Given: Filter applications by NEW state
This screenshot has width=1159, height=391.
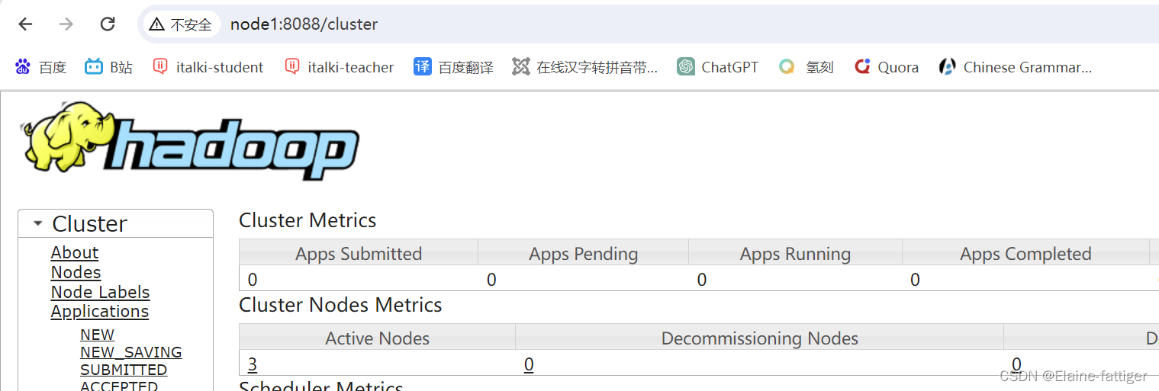Looking at the screenshot, I should pos(97,335).
